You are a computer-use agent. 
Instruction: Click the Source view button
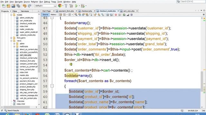pyautogui.click(x=45, y=15)
